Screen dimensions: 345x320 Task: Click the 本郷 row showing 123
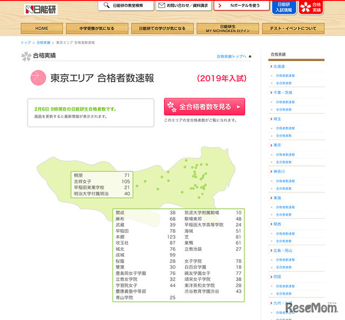pyautogui.click(x=146, y=237)
